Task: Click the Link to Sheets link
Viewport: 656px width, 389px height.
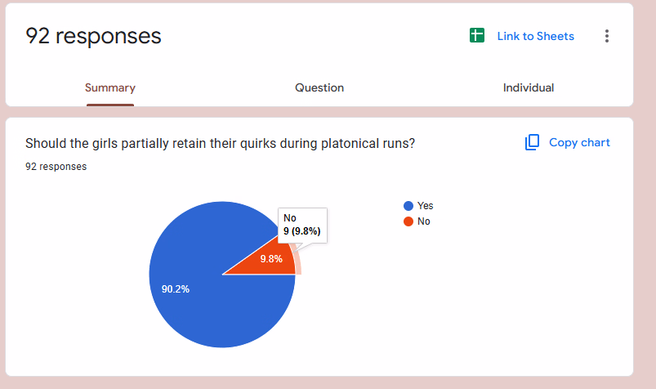Action: tap(535, 36)
